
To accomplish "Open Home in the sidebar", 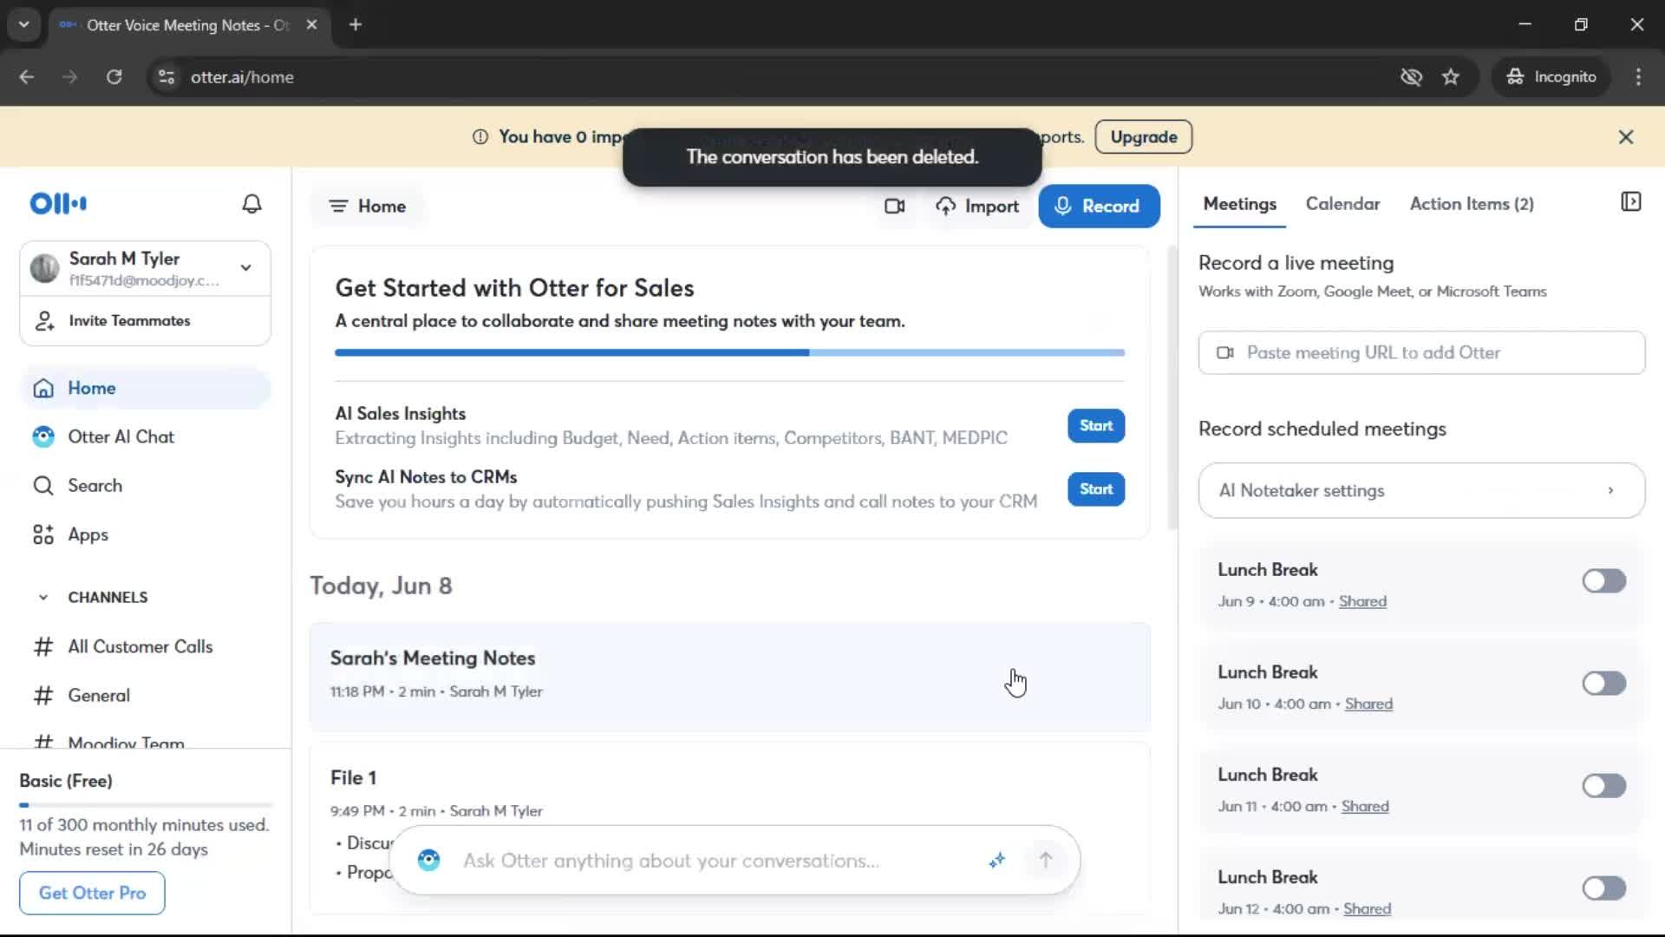I will tap(145, 388).
